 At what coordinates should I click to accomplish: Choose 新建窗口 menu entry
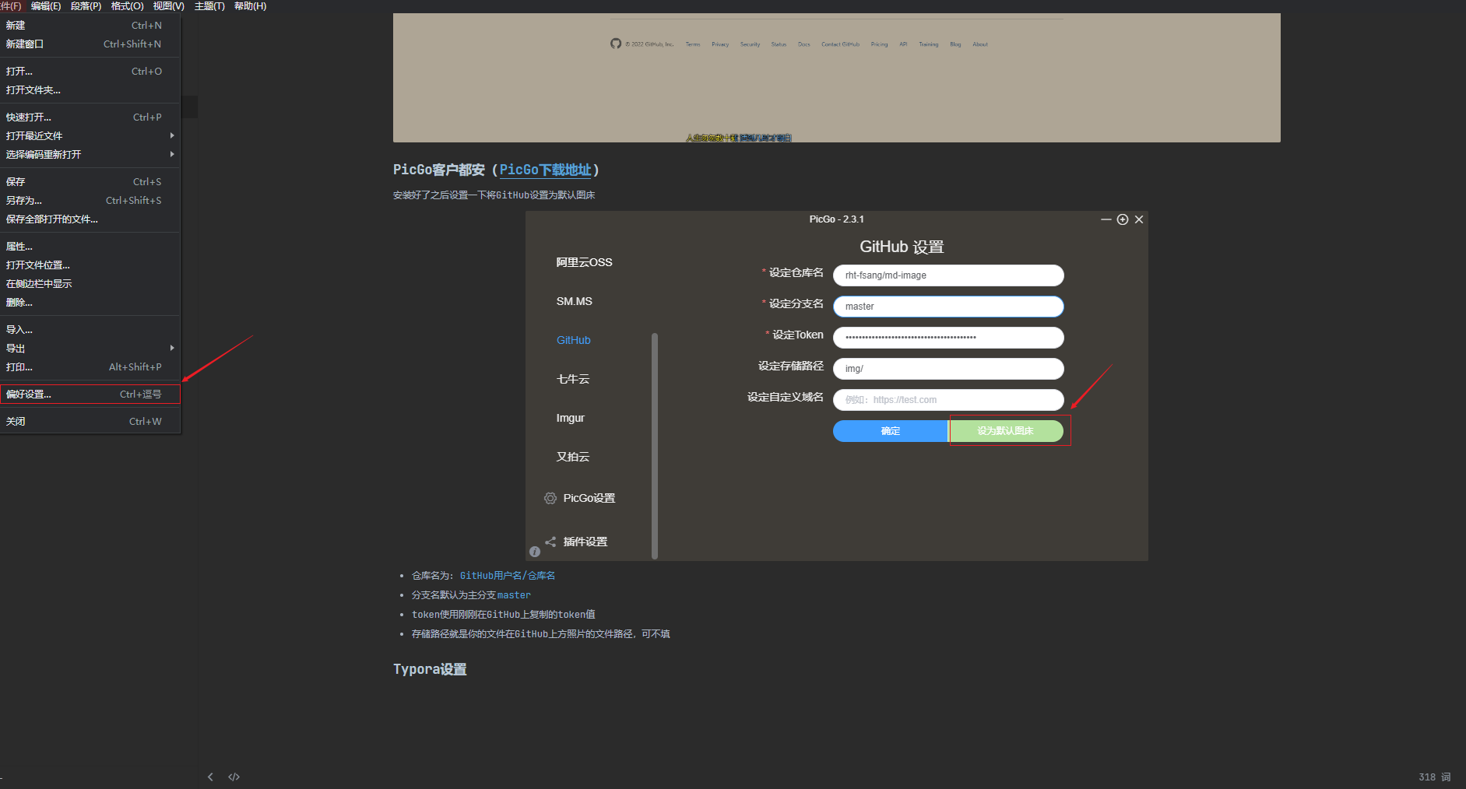tap(90, 44)
